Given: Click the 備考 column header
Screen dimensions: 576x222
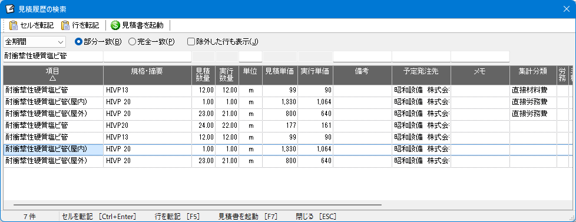Looking at the screenshot, I should [x=362, y=75].
